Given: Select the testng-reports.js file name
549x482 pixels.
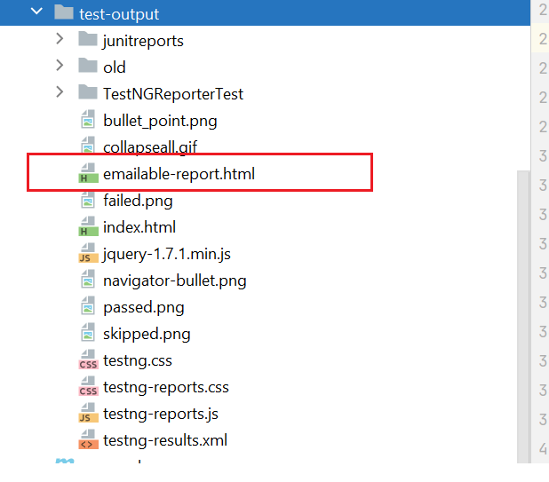Looking at the screenshot, I should pos(161,415).
